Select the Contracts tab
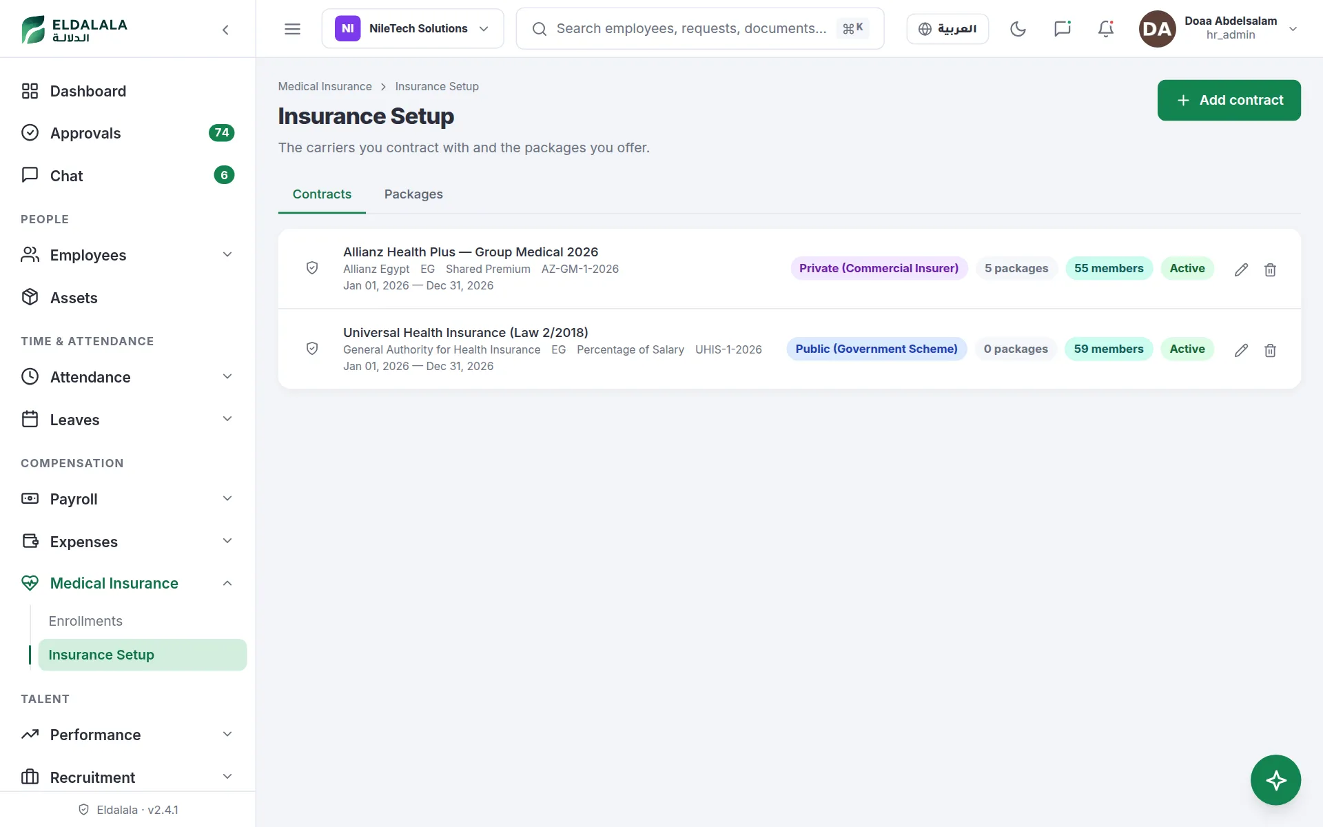The height and width of the screenshot is (827, 1323). tap(322, 194)
